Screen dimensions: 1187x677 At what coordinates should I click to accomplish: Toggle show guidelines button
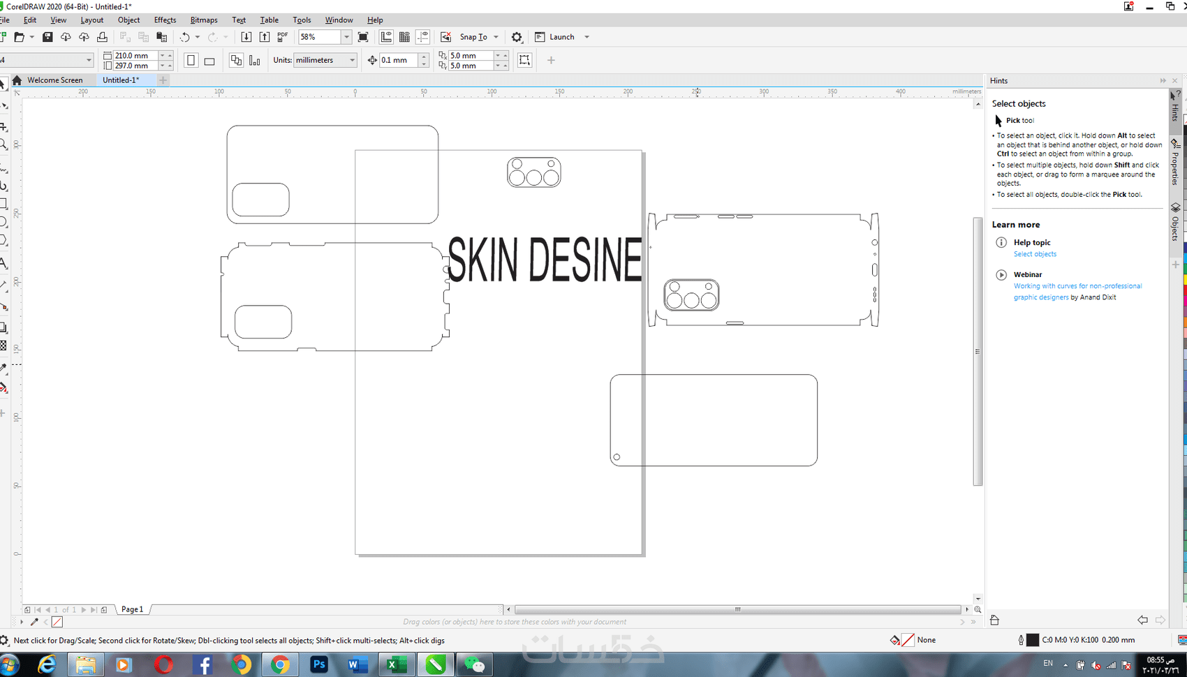click(422, 37)
